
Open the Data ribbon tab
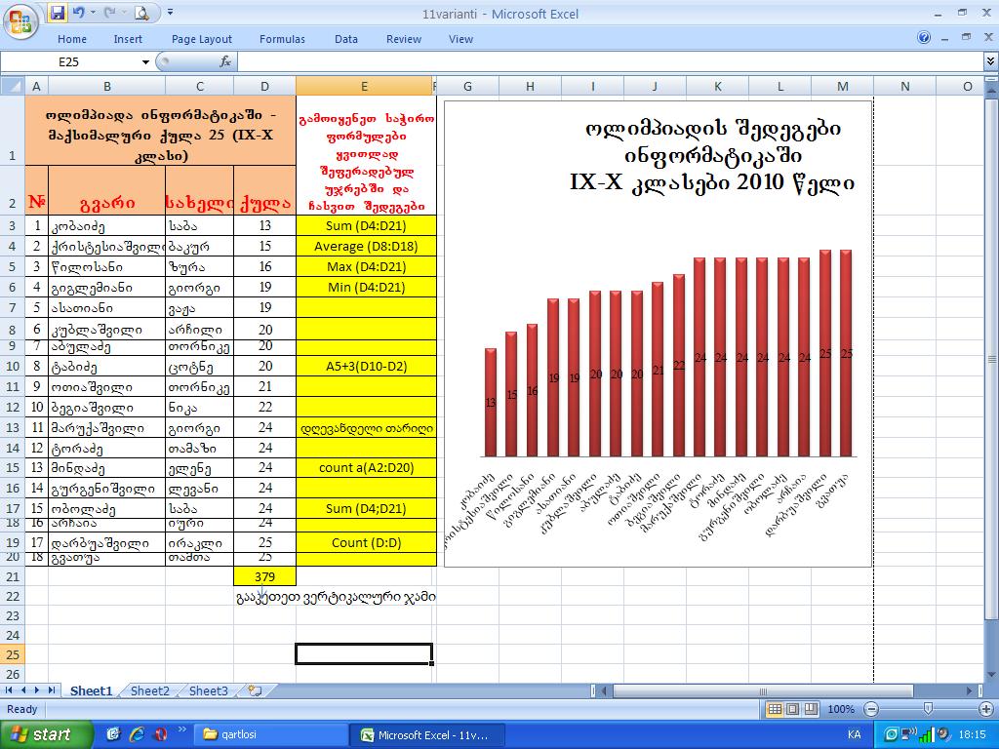tap(346, 39)
